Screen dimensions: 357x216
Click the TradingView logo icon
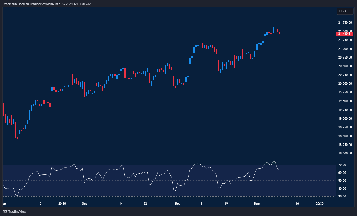tap(5, 211)
